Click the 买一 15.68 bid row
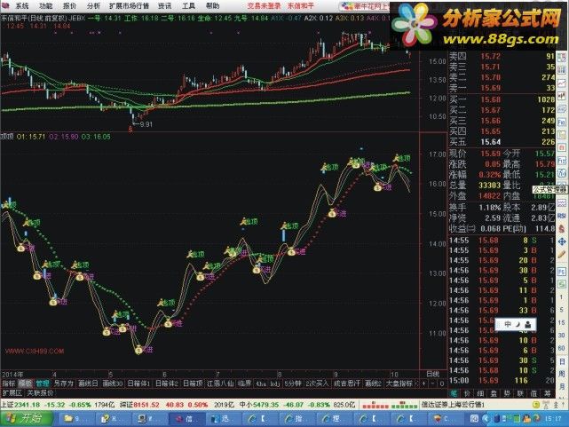 [x=502, y=99]
